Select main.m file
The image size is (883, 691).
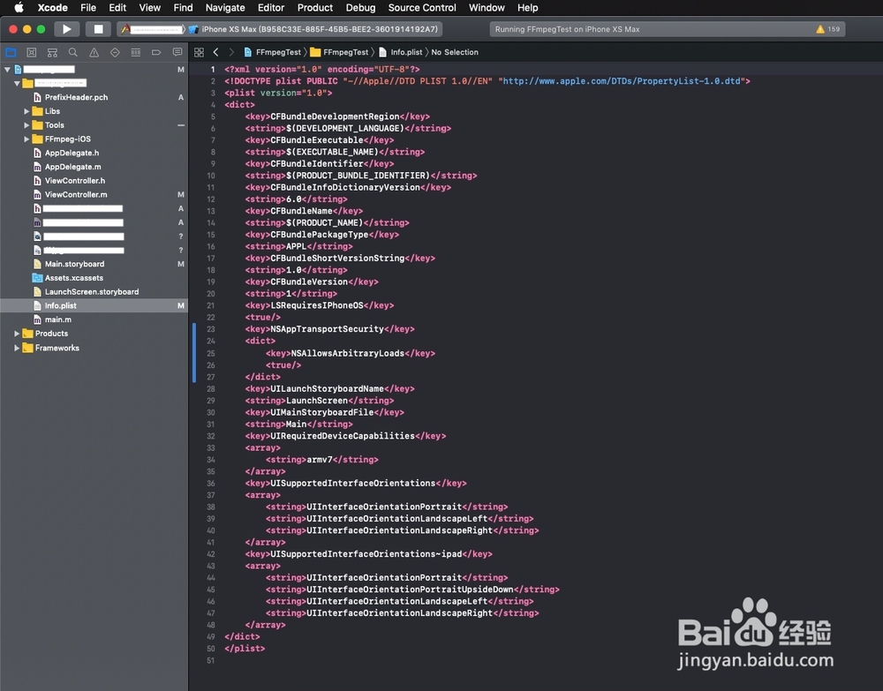(94, 319)
